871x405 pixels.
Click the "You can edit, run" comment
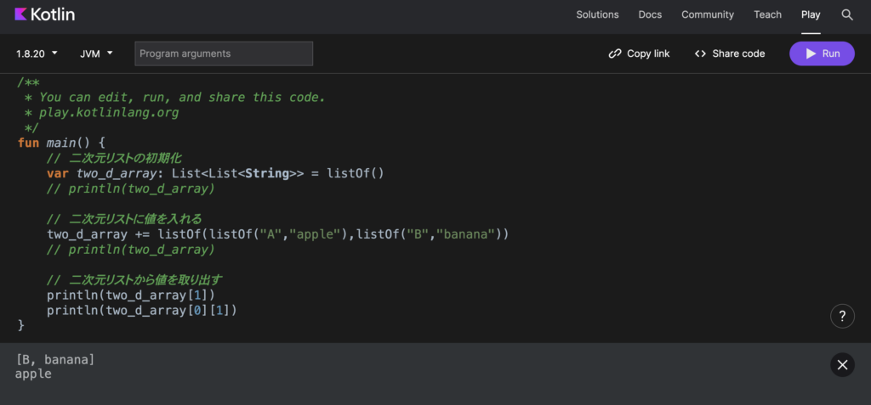(175, 97)
